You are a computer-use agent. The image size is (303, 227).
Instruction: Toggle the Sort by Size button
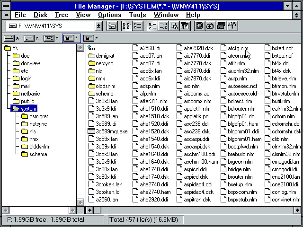(x=174, y=26)
